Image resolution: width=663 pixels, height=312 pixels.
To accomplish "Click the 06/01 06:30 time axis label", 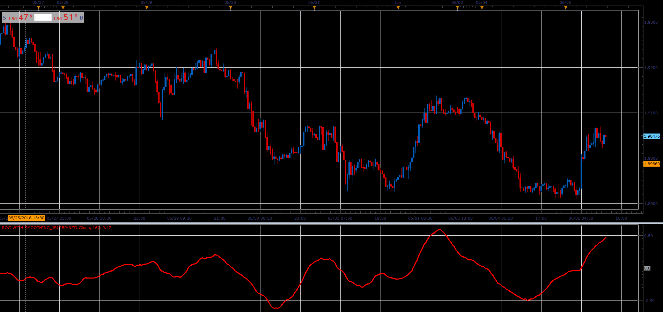I will pyautogui.click(x=420, y=218).
